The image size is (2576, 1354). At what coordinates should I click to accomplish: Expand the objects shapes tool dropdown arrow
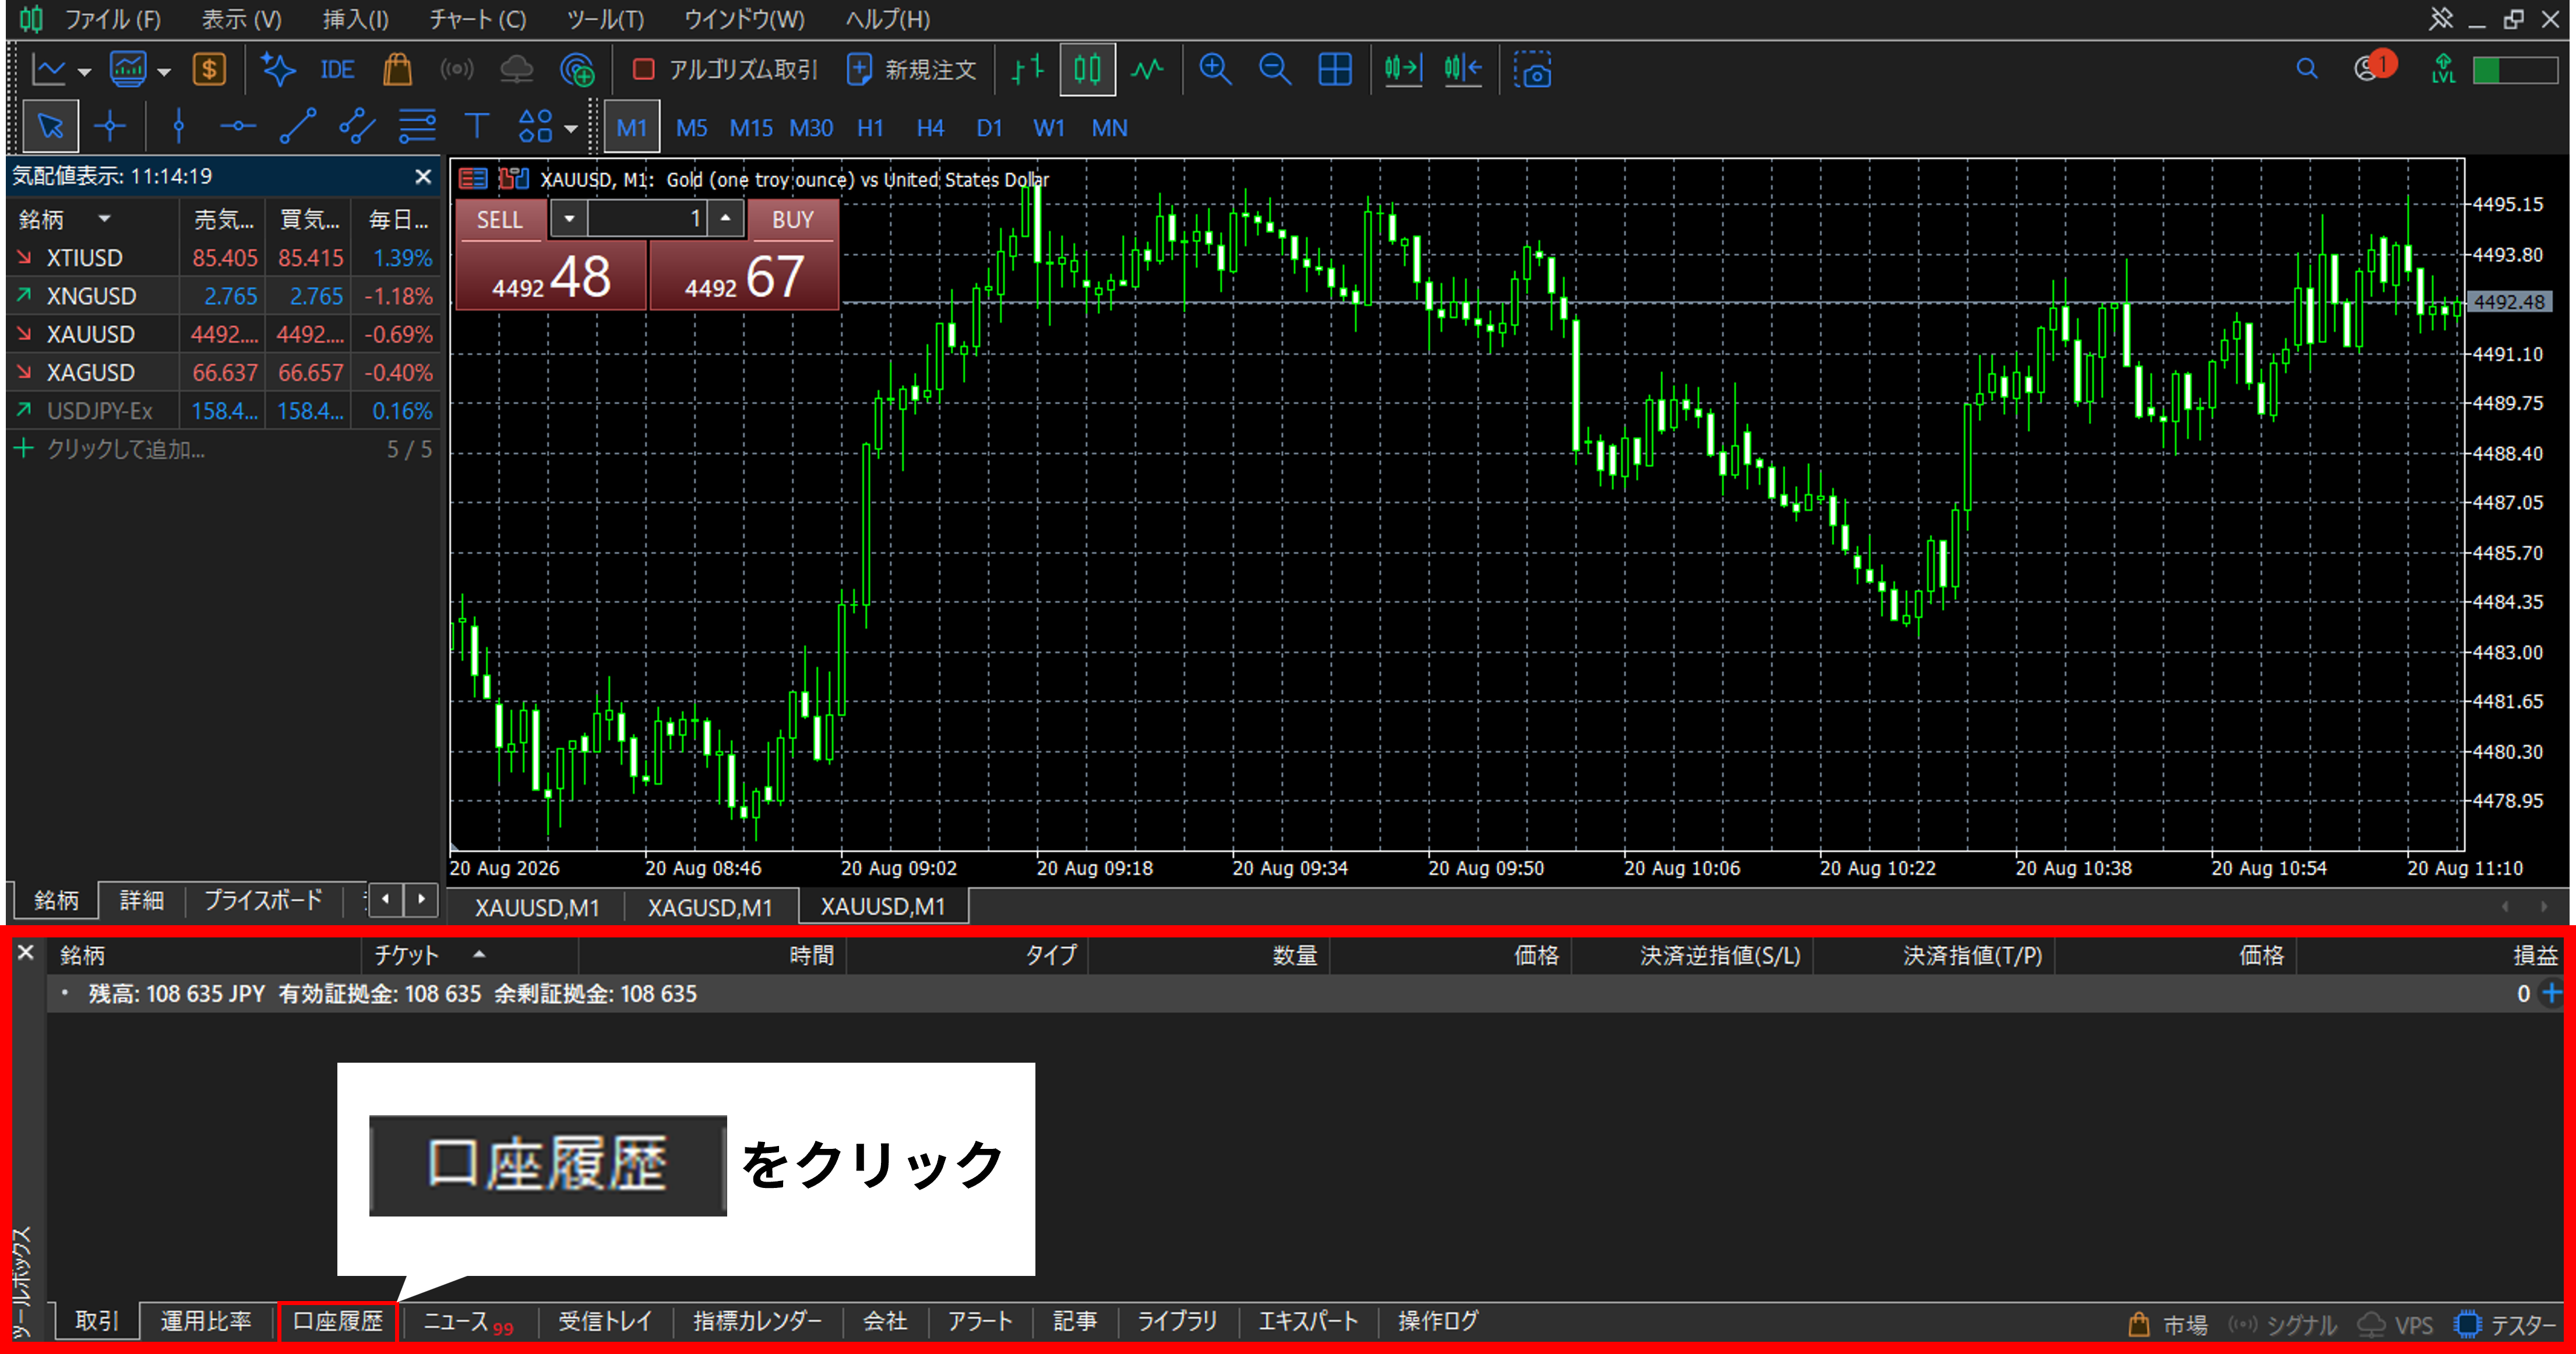coord(571,128)
